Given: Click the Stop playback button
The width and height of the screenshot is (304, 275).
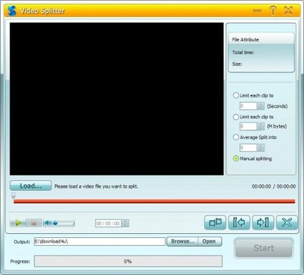Looking at the screenshot, I should pyautogui.click(x=34, y=223).
